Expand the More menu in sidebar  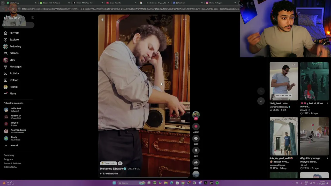(x=10, y=94)
